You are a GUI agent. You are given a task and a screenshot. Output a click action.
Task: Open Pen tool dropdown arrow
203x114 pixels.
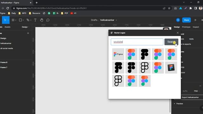coord(31,20)
